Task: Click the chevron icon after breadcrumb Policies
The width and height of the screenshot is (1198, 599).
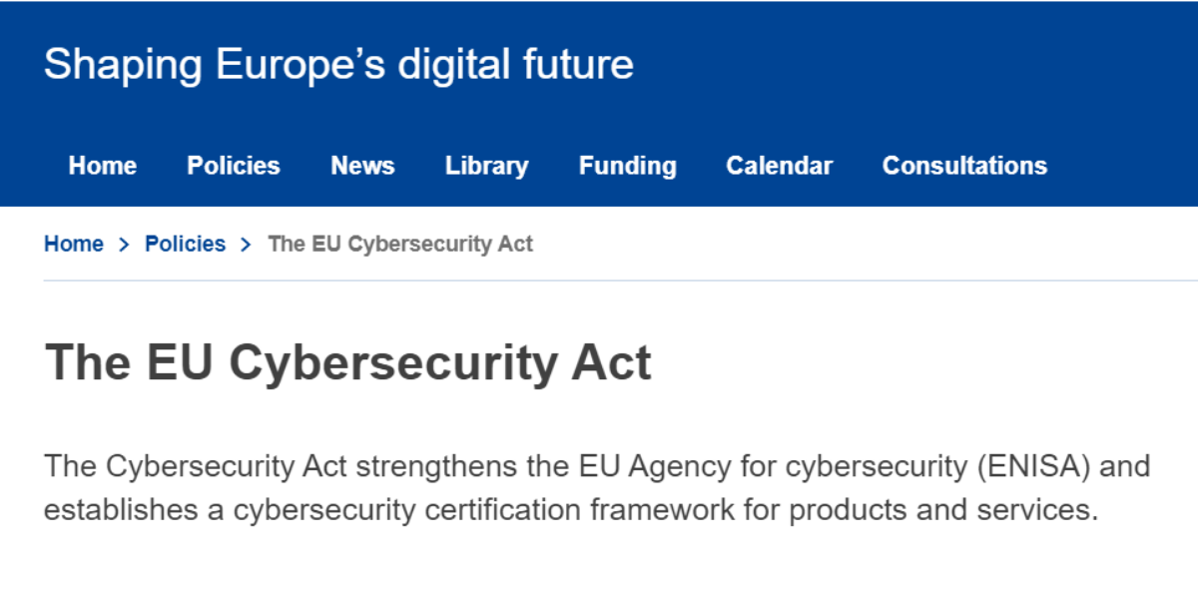Action: click(247, 245)
